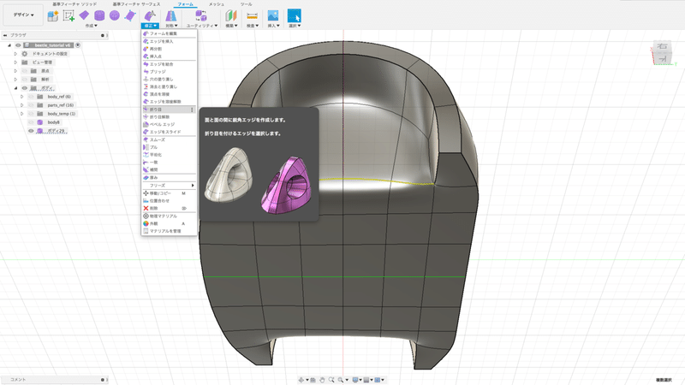
Task: Toggle visibility of ボディ folder
Action: coord(24,88)
